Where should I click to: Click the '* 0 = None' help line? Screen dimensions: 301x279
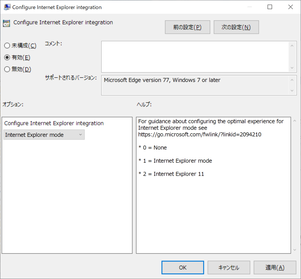pos(153,148)
